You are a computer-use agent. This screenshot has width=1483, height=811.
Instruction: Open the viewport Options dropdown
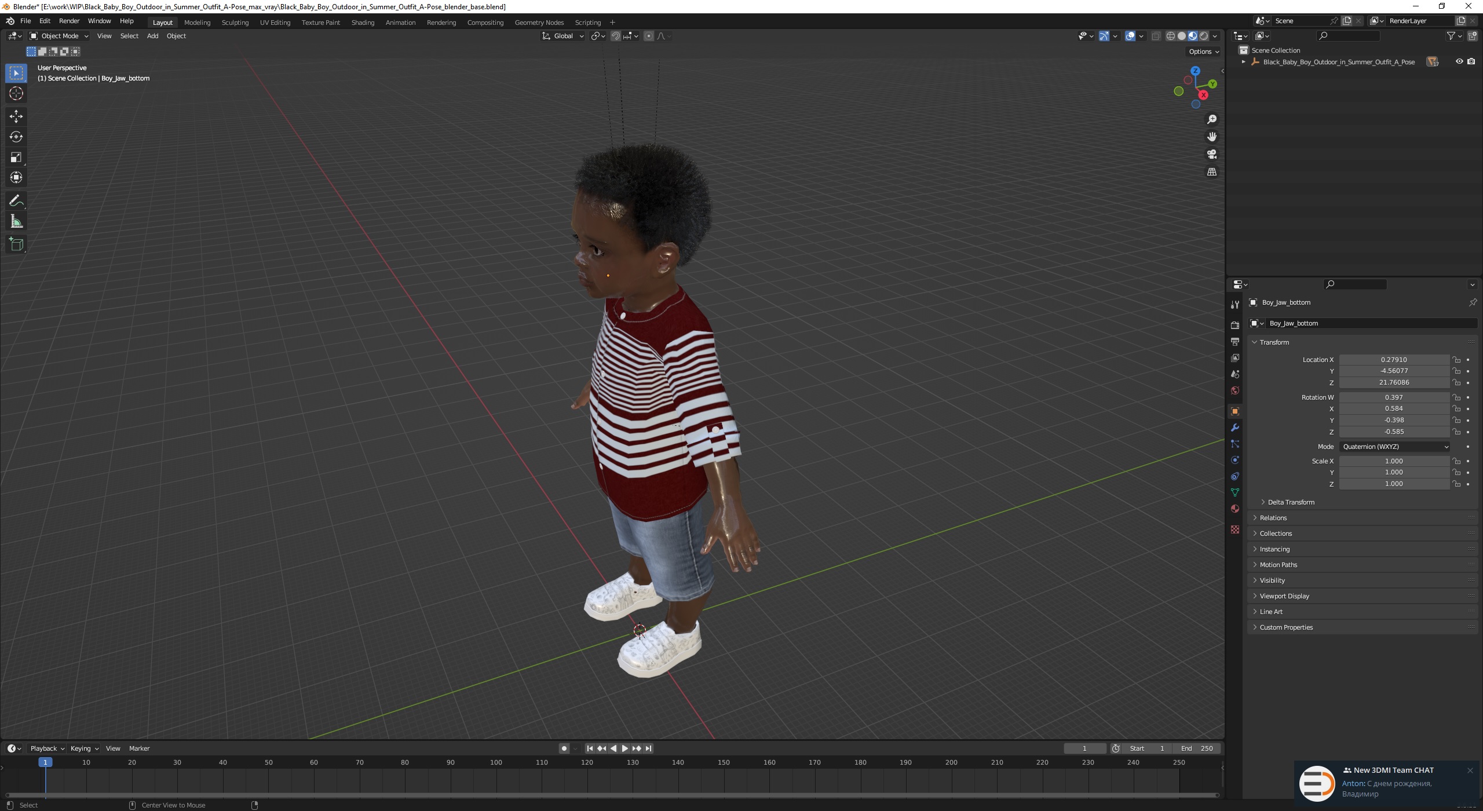point(1204,52)
